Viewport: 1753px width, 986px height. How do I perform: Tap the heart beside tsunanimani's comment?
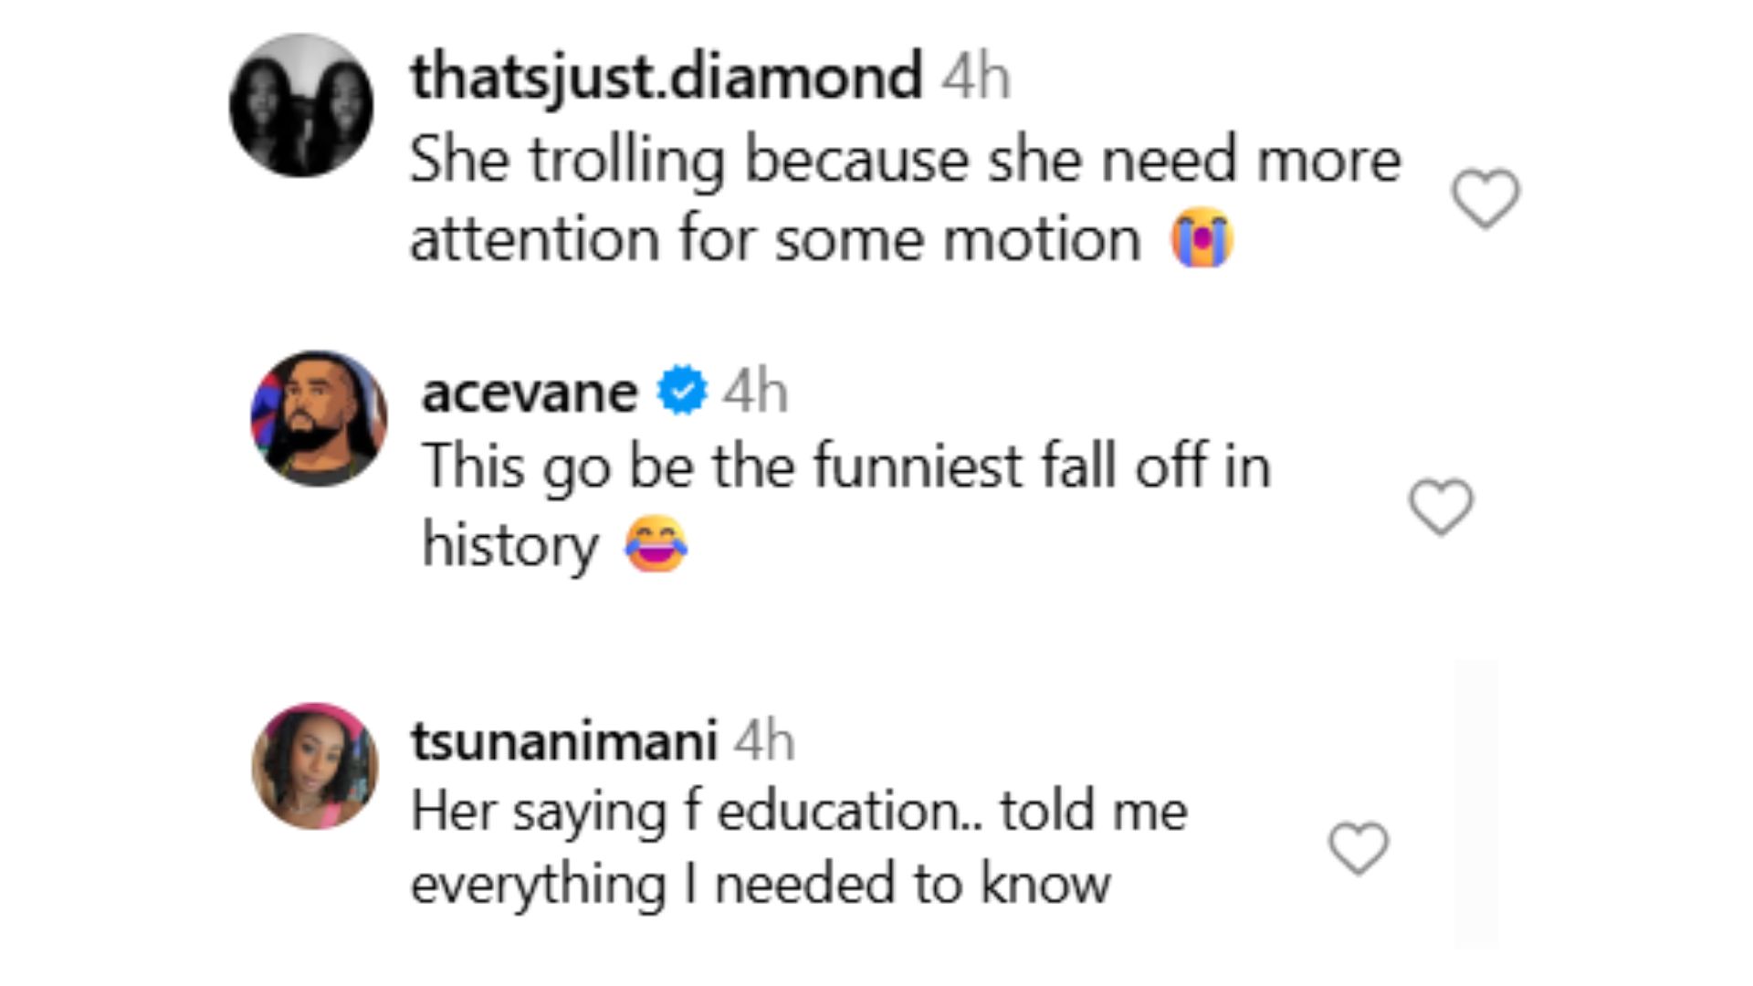(1359, 848)
